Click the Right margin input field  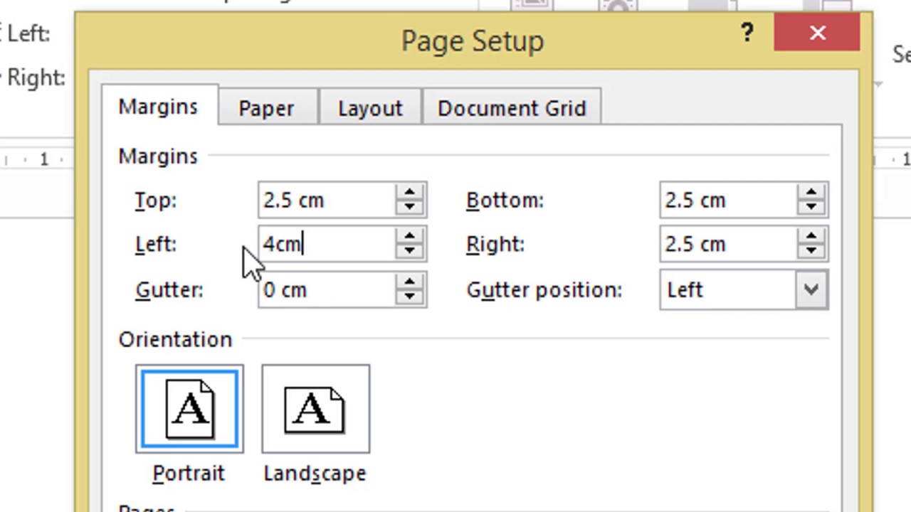pyautogui.click(x=727, y=245)
